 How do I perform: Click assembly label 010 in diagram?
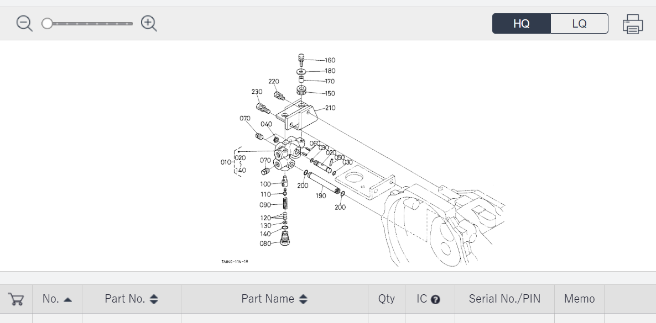[x=226, y=162]
